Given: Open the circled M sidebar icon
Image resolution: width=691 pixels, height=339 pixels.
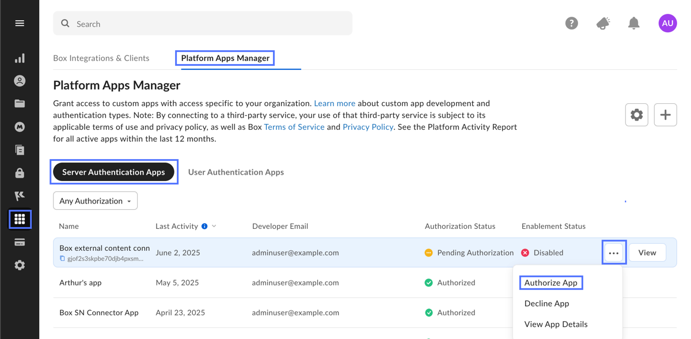Looking at the screenshot, I should [20, 127].
